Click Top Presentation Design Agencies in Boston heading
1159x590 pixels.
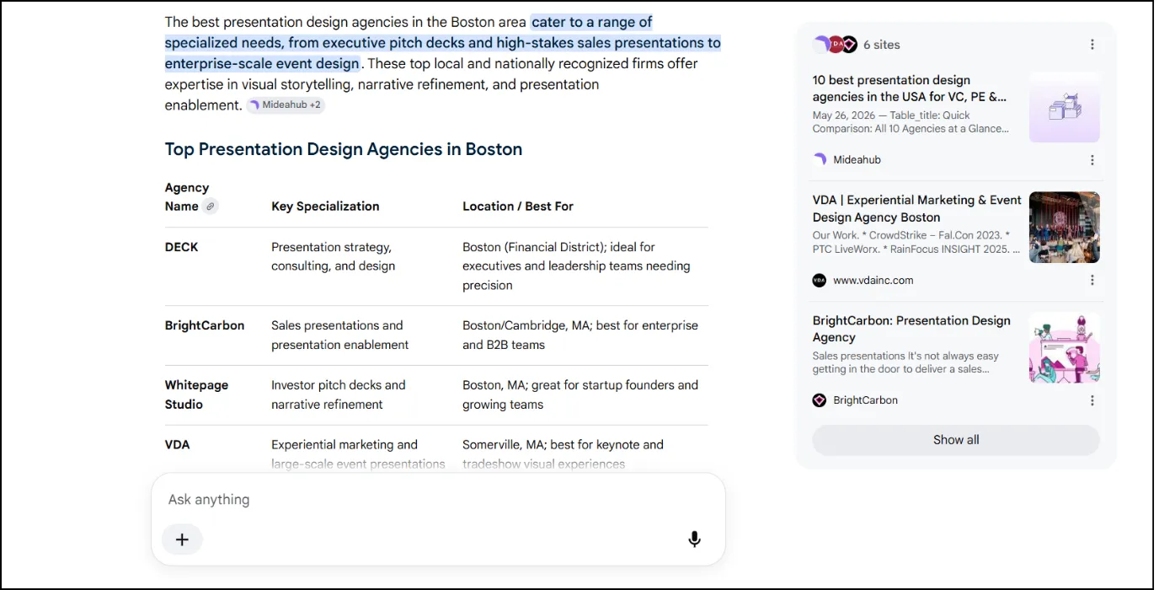pos(344,149)
